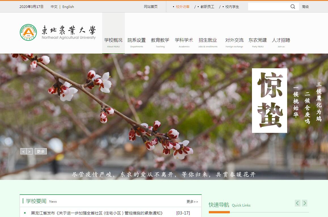Show next banner slide arrow
The height and width of the screenshot is (217, 328).
click(30, 152)
